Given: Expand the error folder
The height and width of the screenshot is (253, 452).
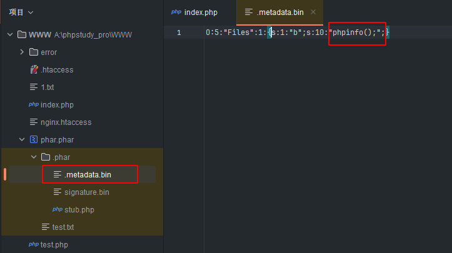Looking at the screenshot, I should [x=22, y=52].
